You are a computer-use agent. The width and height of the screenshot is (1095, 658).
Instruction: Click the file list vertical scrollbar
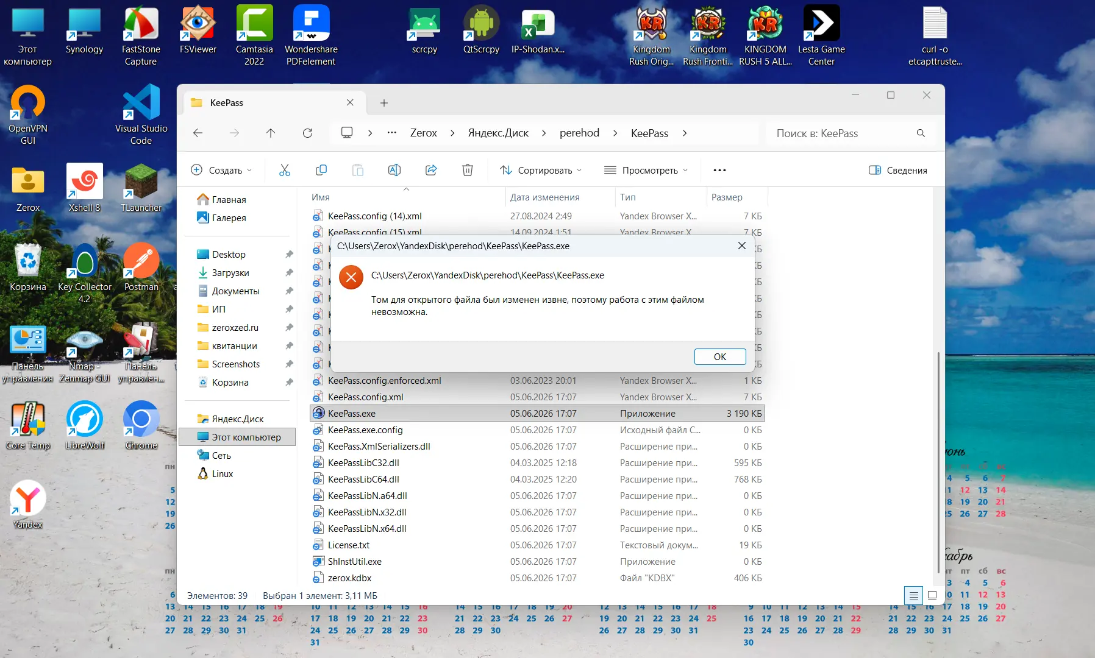pyautogui.click(x=938, y=462)
